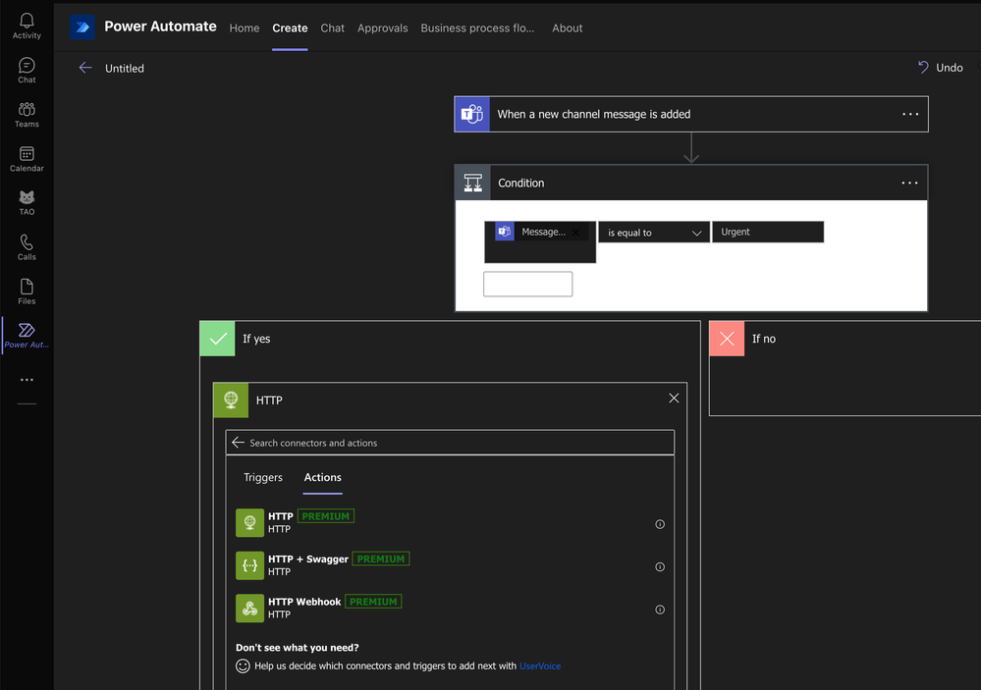The height and width of the screenshot is (690, 981).
Task: Go to Teams in the sidebar
Action: [x=27, y=115]
